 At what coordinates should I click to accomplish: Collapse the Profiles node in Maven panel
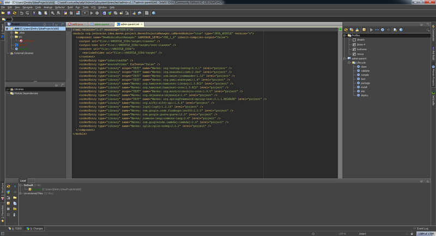pyautogui.click(x=345, y=35)
